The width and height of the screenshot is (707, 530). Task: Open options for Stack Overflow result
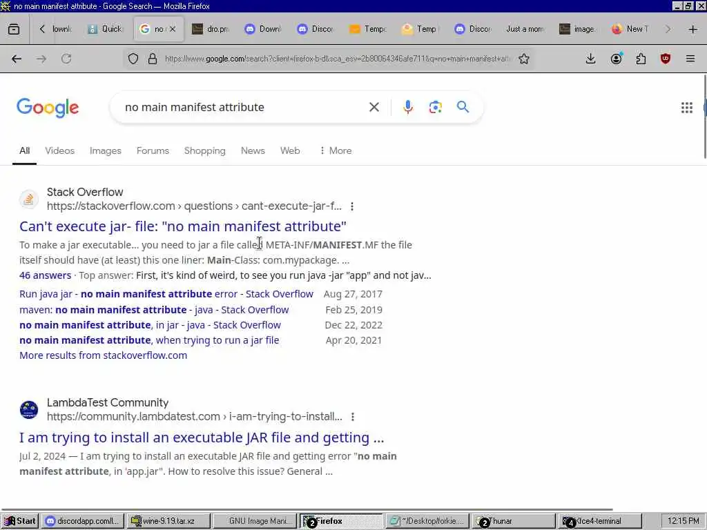[352, 206]
